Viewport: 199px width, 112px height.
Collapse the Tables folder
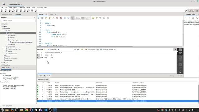tap(3, 29)
